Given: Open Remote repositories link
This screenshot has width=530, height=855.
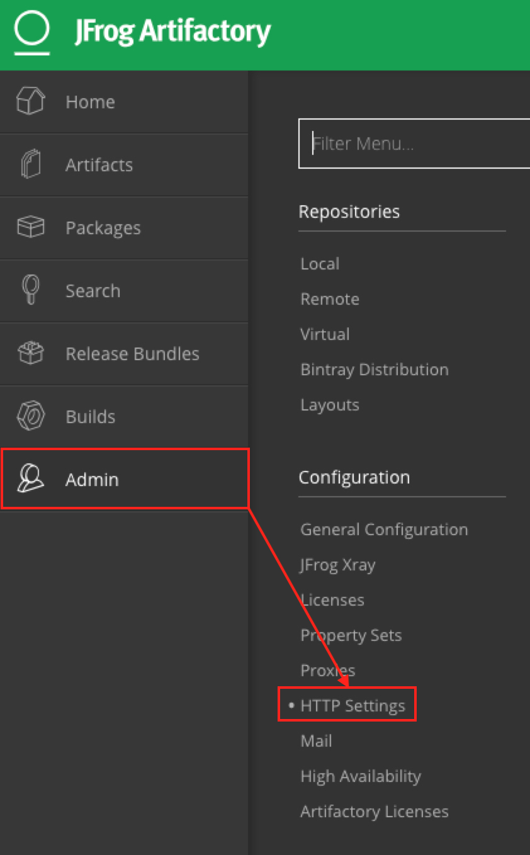Looking at the screenshot, I should coord(330,299).
